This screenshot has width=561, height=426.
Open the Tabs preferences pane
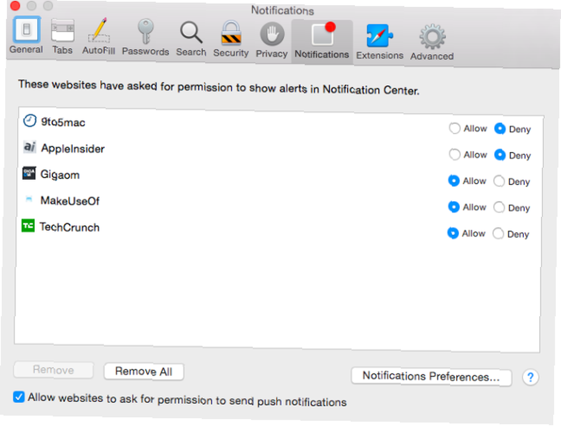pyautogui.click(x=62, y=36)
